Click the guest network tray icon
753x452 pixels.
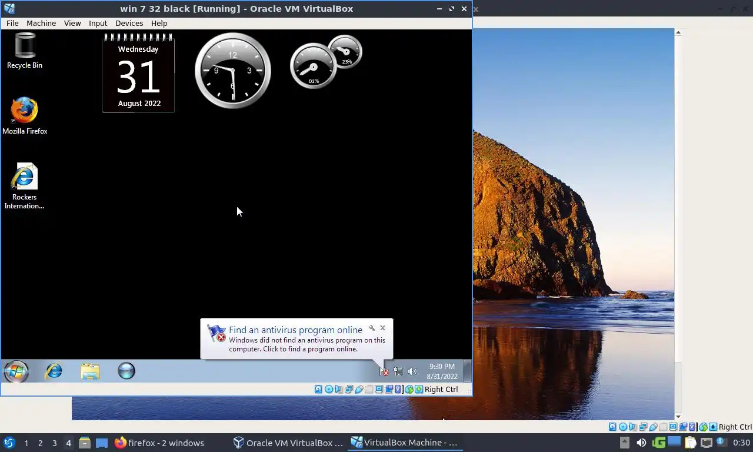398,371
